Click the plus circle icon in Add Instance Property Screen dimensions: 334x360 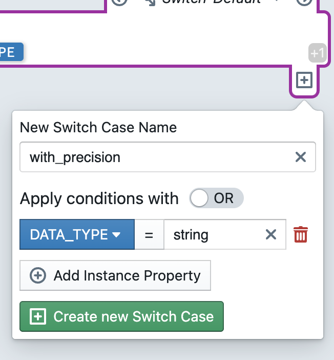pos(38,276)
